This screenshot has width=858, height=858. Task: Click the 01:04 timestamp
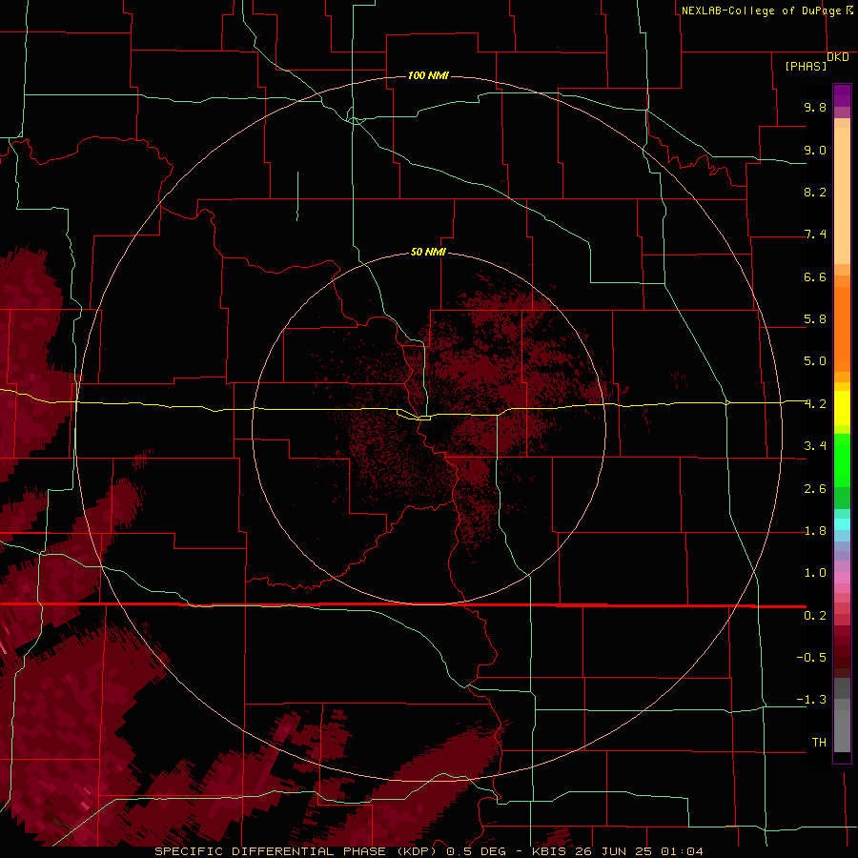tap(682, 851)
